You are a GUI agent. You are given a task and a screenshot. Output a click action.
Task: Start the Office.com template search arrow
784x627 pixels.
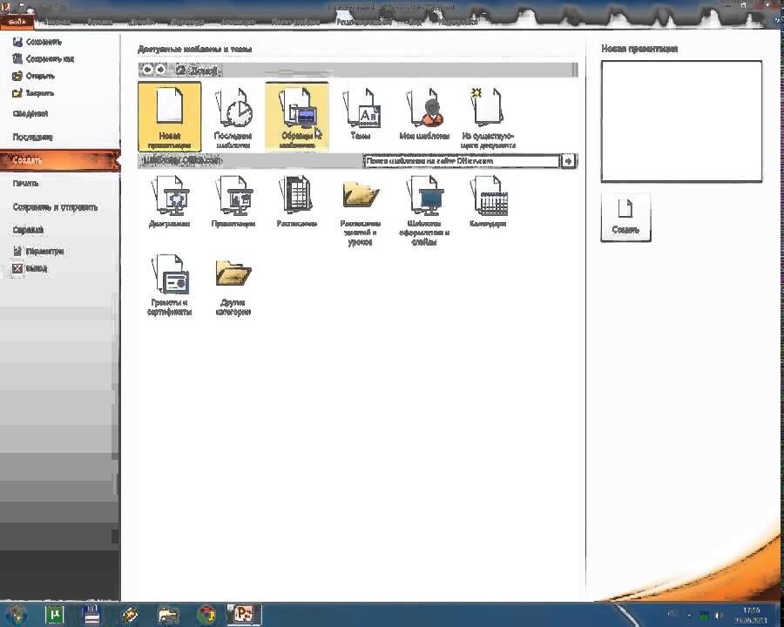pos(569,161)
